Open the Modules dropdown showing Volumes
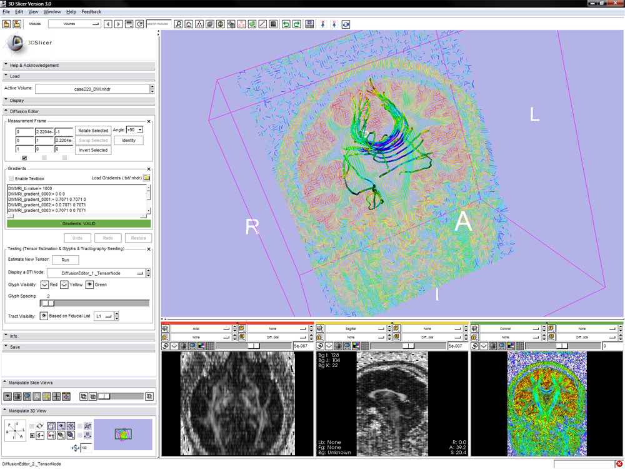This screenshot has height=469, width=625. coord(74,24)
